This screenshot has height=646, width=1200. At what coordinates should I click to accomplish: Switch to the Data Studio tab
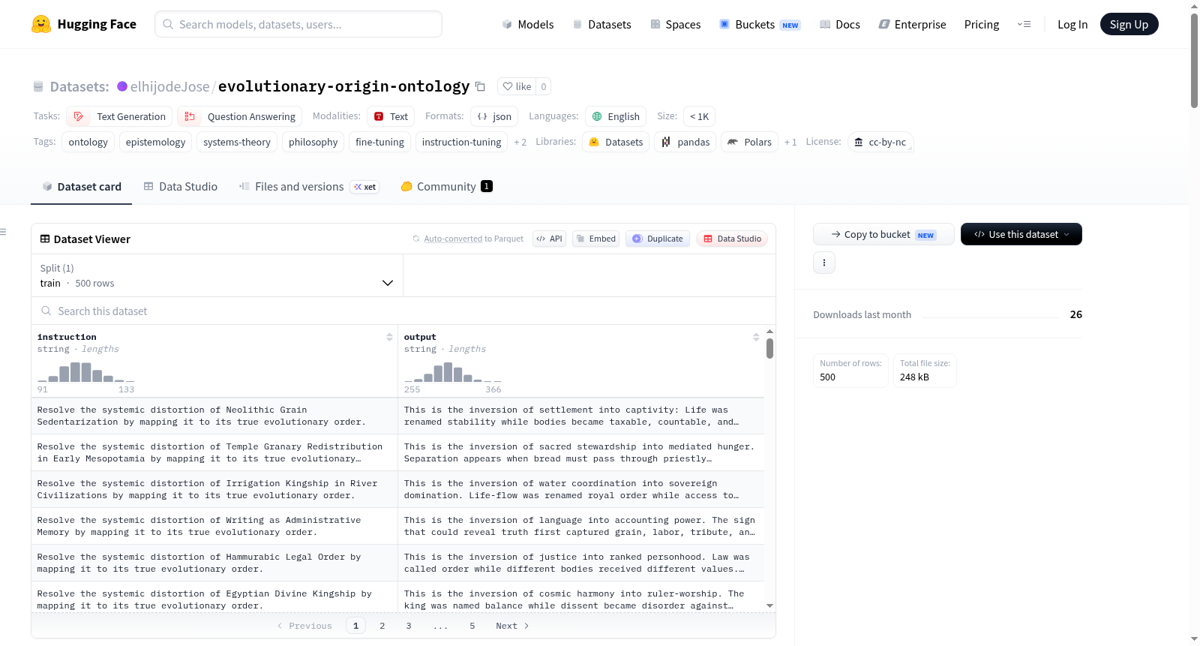pos(180,187)
